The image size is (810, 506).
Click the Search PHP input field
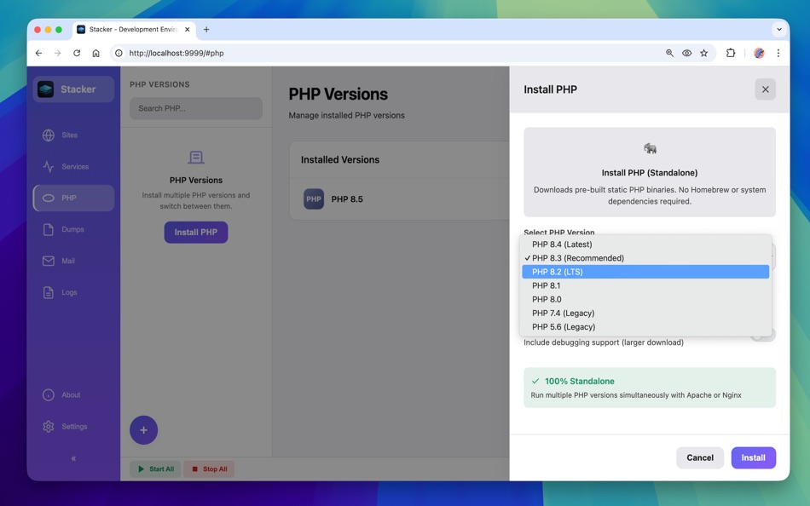195,108
